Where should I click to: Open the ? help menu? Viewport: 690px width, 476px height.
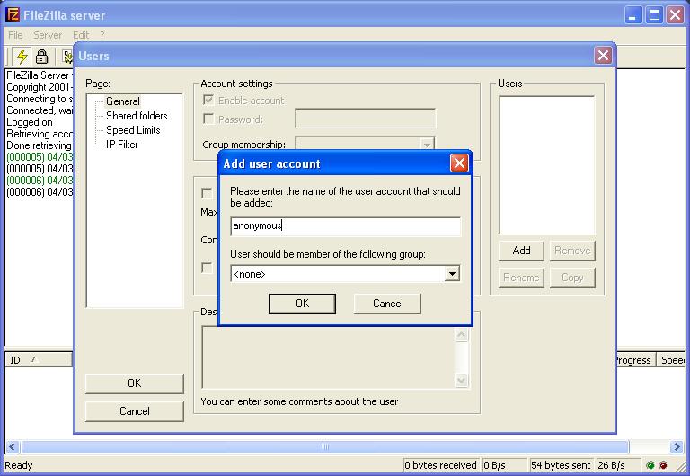click(x=102, y=35)
